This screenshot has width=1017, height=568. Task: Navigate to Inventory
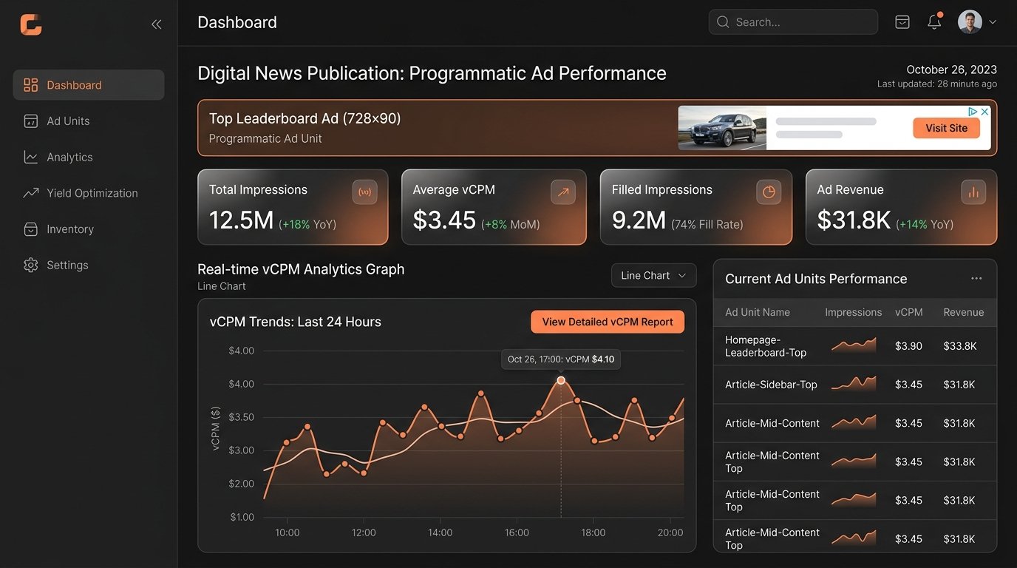point(70,229)
